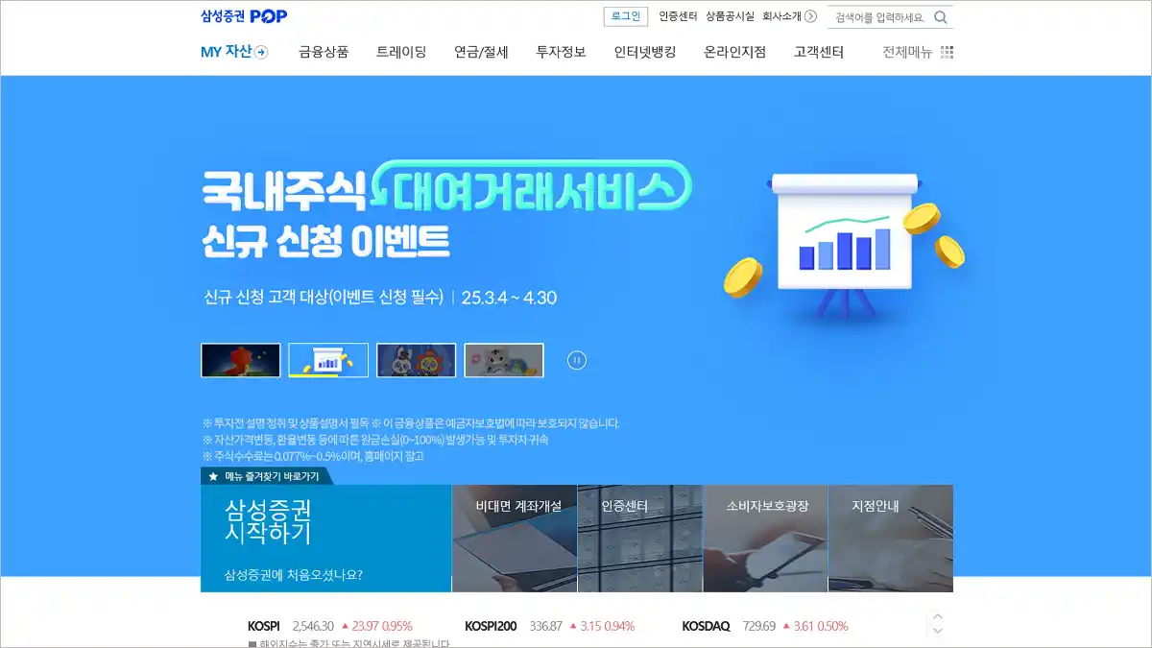Click the KOSPI index label

click(x=264, y=626)
